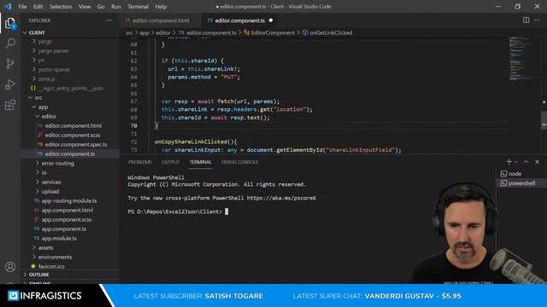
Task: Show the Debug Console panel tab
Action: point(239,162)
